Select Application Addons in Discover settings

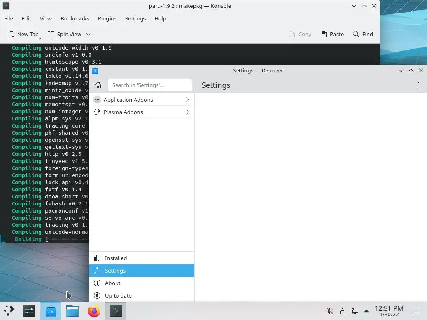142,100
